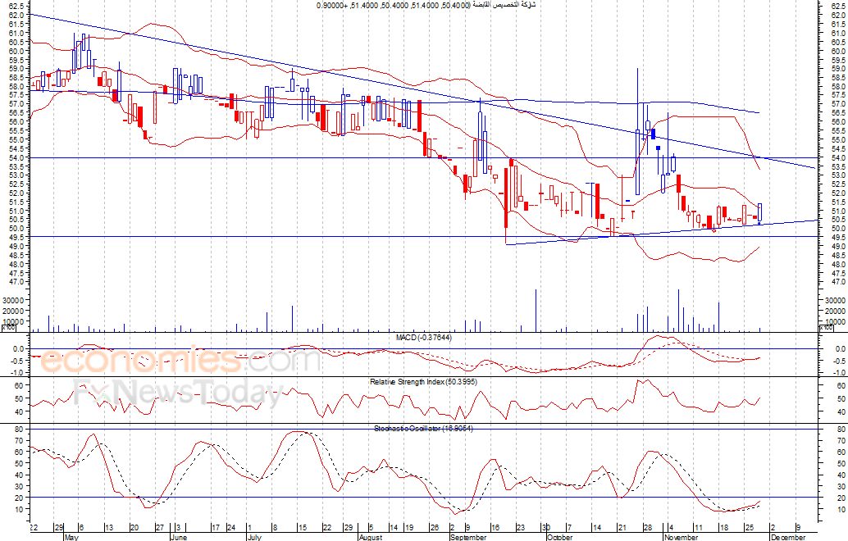Click date label 18 under November
The width and height of the screenshot is (848, 541).
click(x=723, y=528)
